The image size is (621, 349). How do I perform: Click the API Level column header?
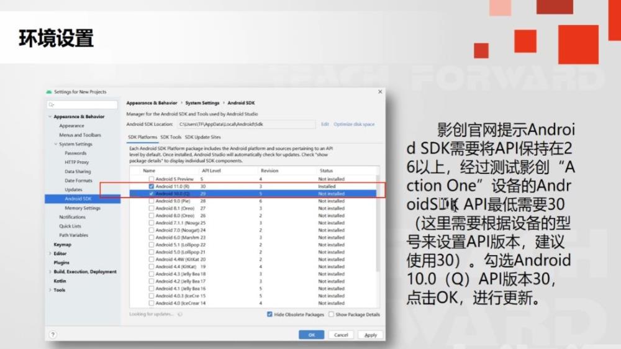[212, 171]
